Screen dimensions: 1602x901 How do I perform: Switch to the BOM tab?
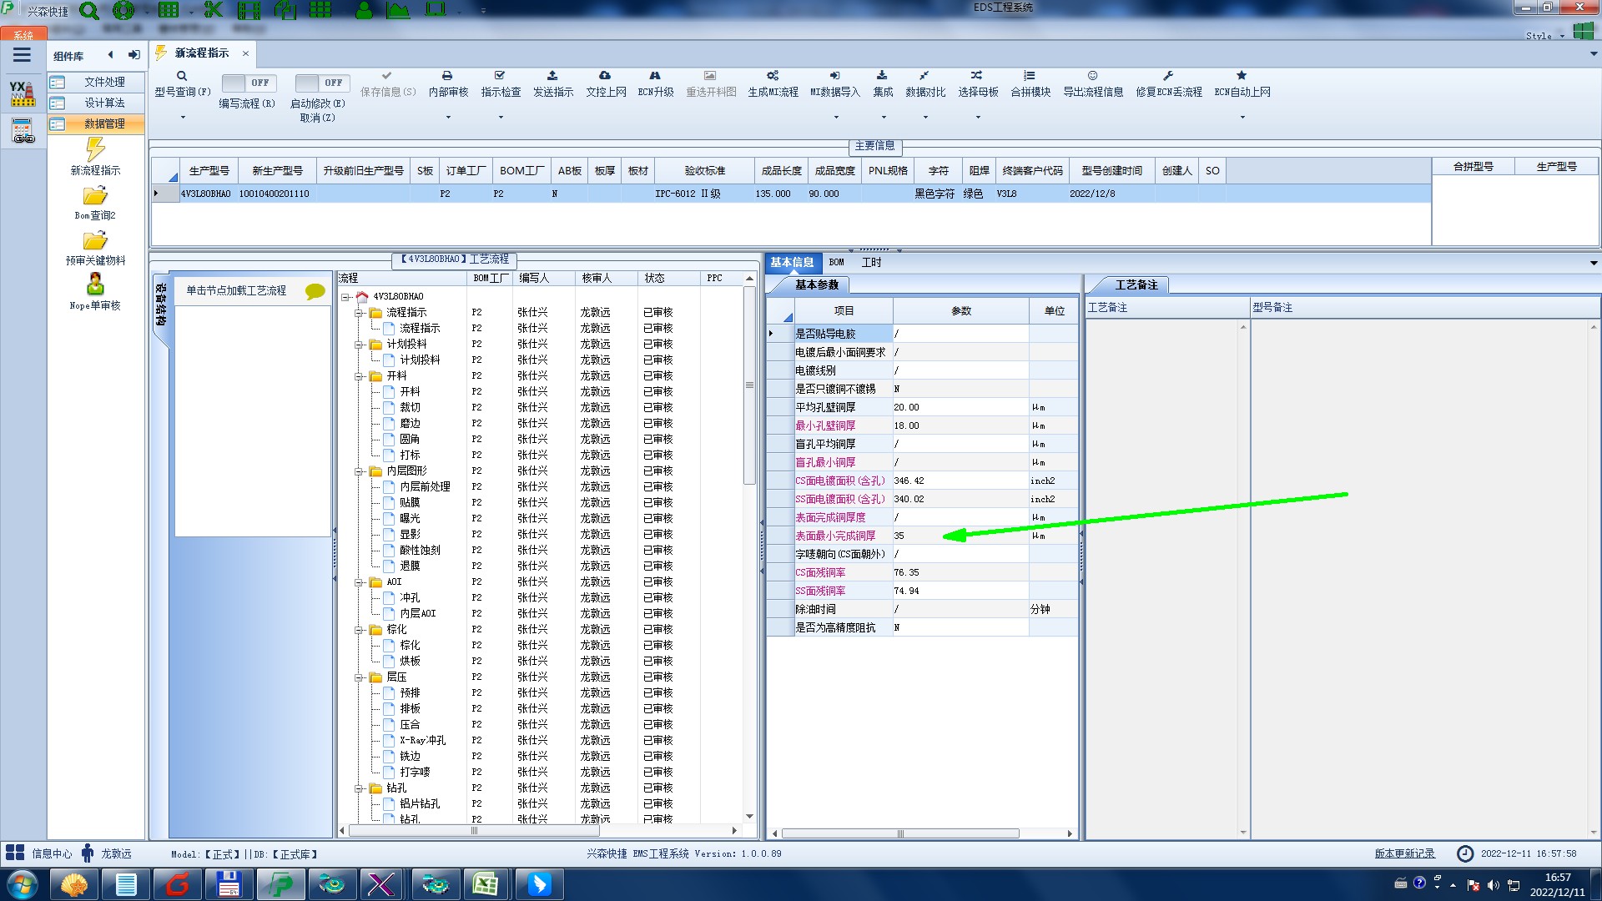coord(836,262)
